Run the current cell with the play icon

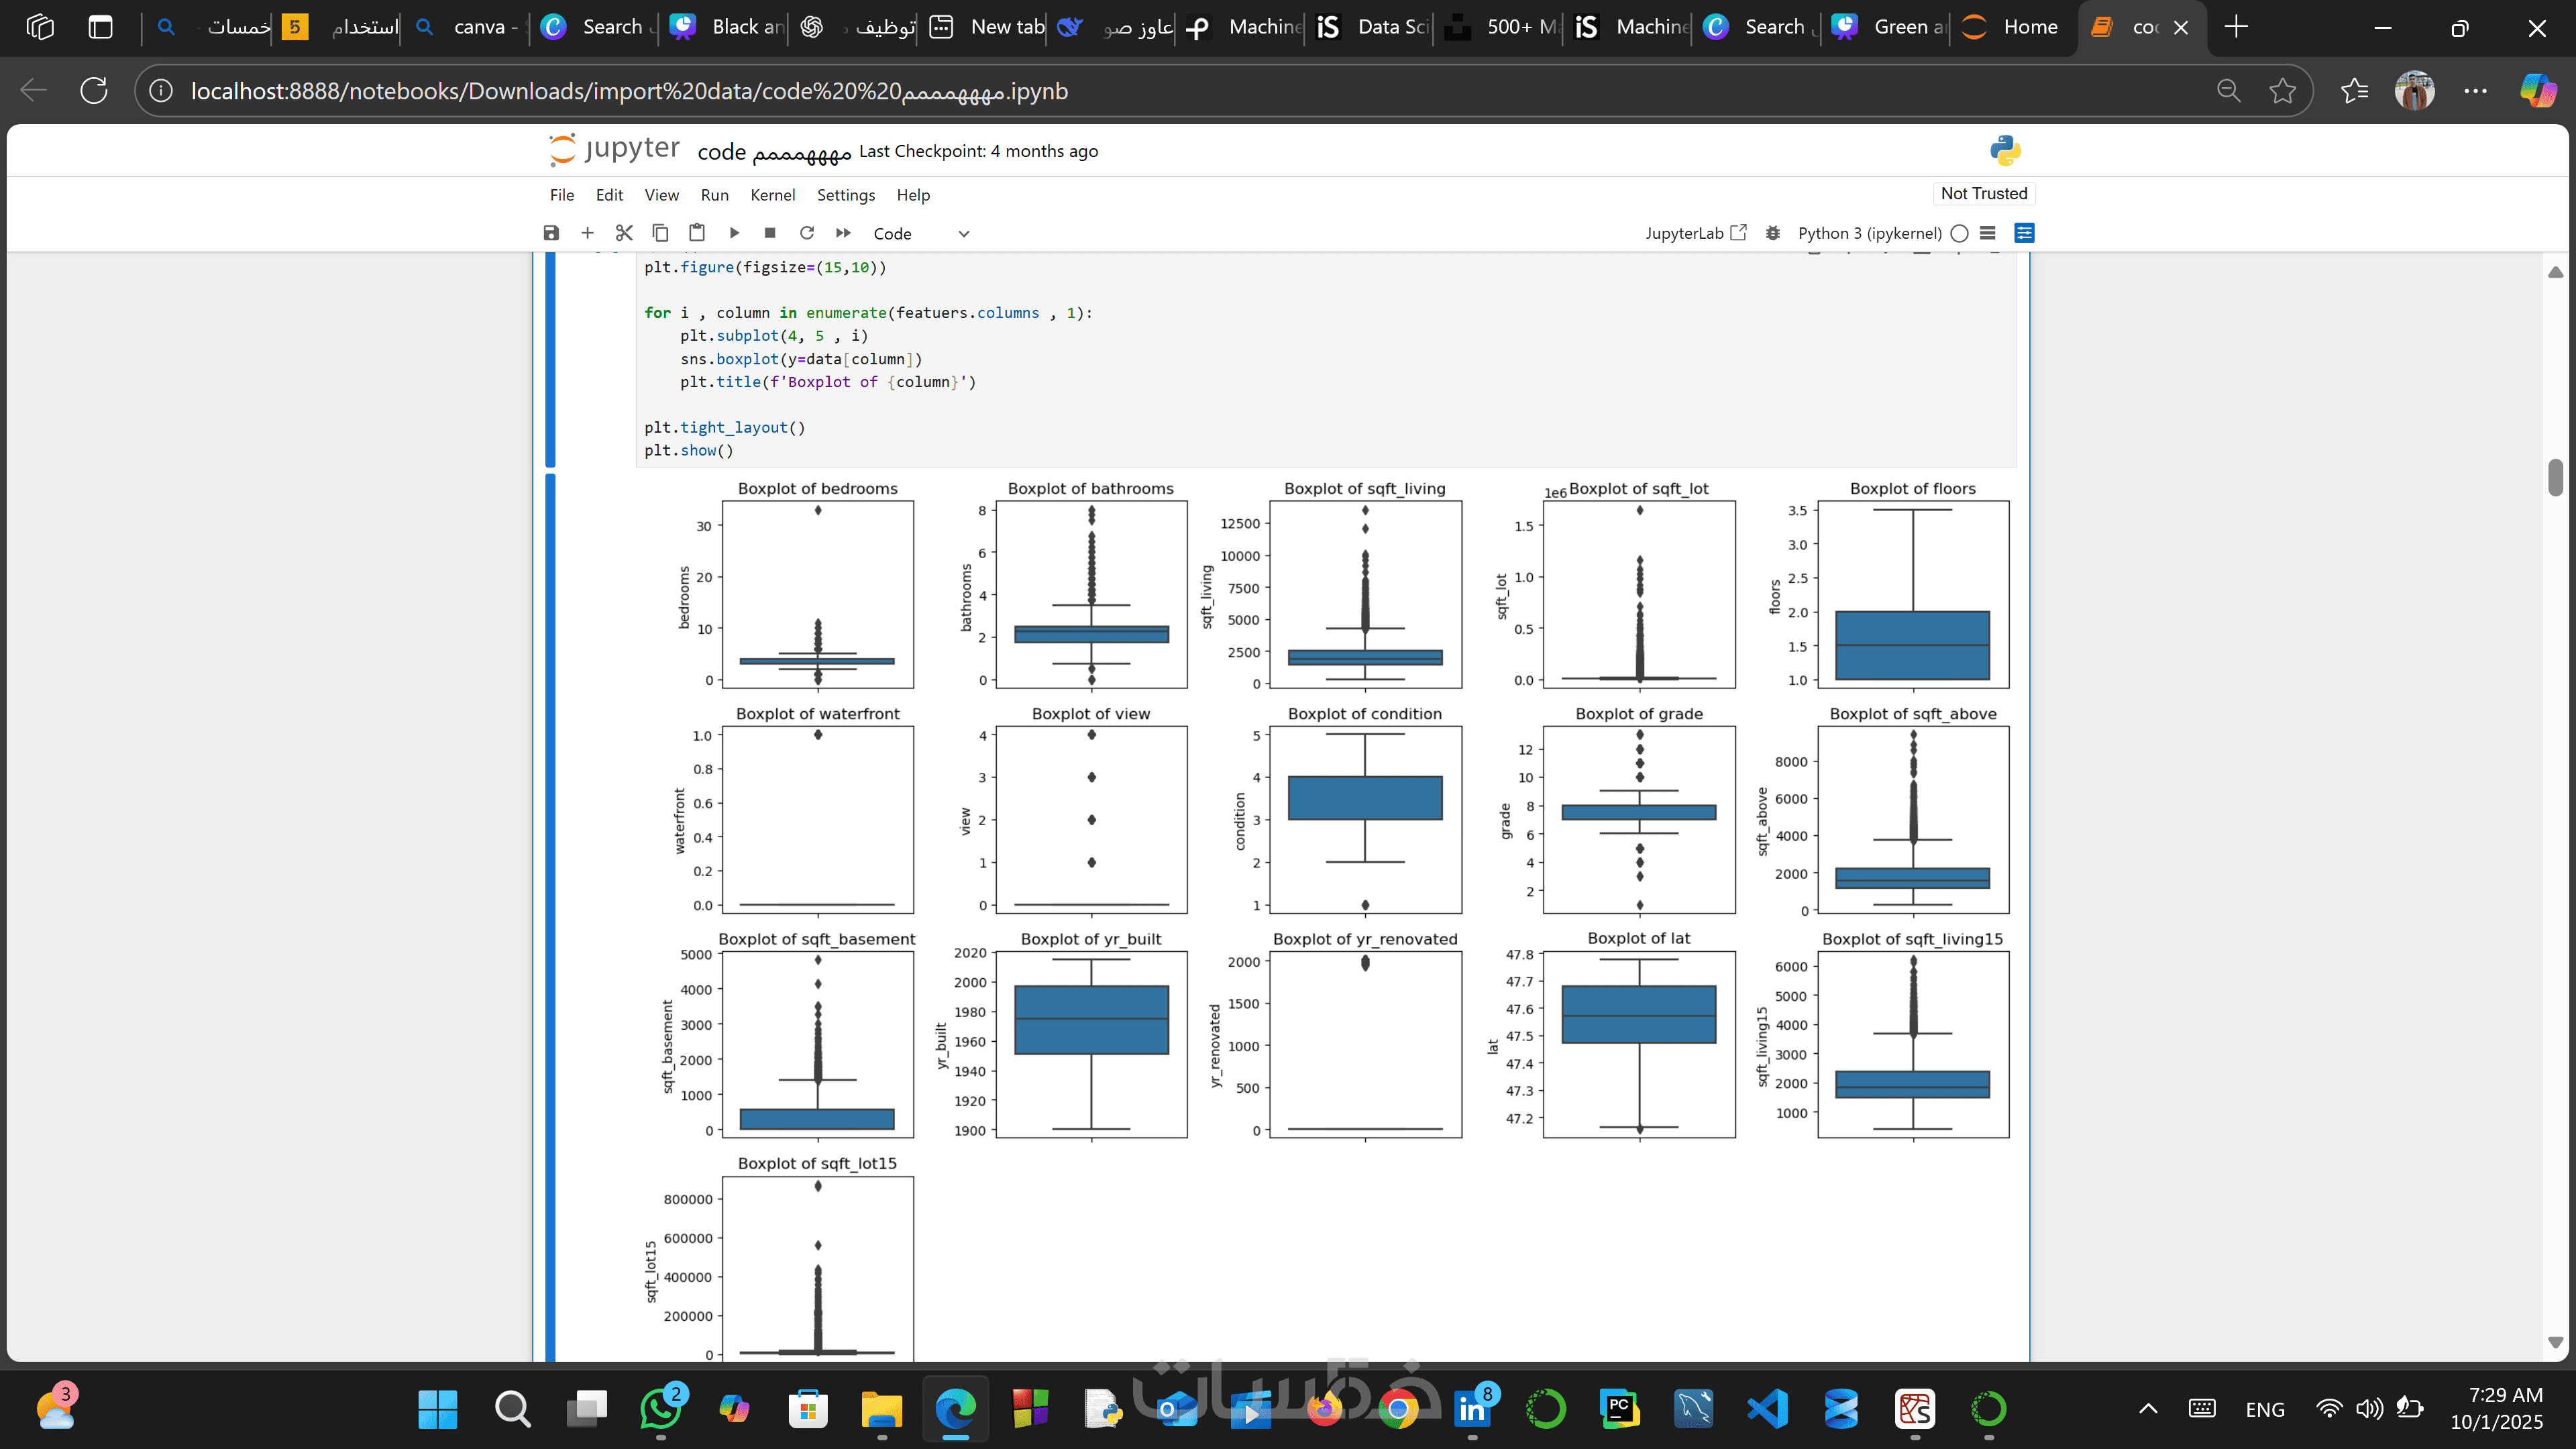(734, 233)
